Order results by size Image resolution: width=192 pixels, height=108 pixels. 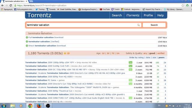[154, 57]
